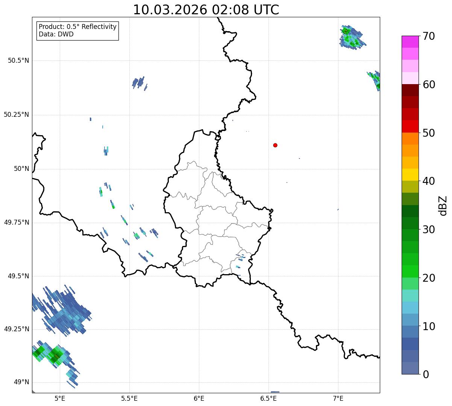Click the colorbar tick value 60
The width and height of the screenshot is (452, 406).
429,85
